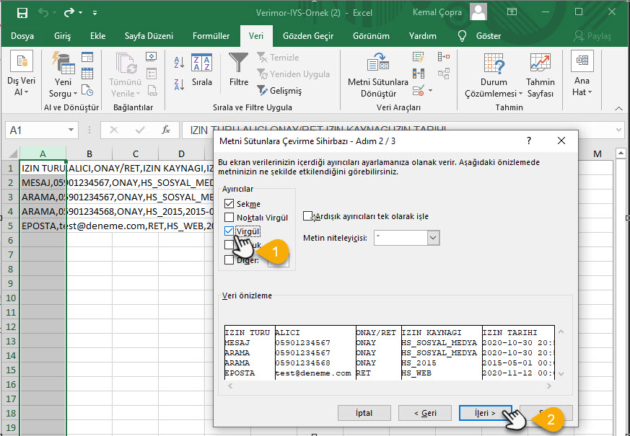630x436 pixels.
Task: Click the insert function fx icon
Action: (x=165, y=130)
